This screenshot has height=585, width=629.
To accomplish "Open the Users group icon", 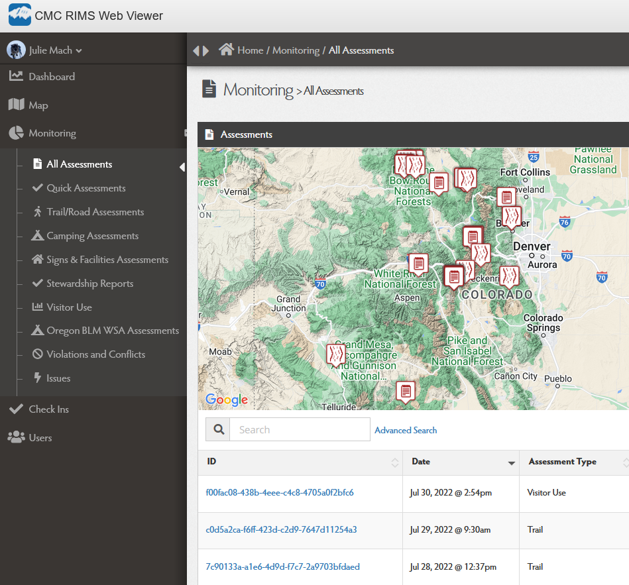I will pos(16,437).
